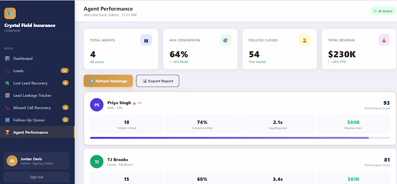The height and width of the screenshot is (184, 397).
Task: Click the #1 rank label
Action: (x=140, y=103)
